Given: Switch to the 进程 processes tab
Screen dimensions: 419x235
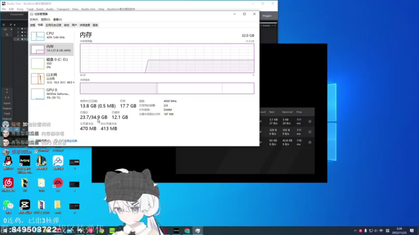Looking at the screenshot, I should point(32,25).
